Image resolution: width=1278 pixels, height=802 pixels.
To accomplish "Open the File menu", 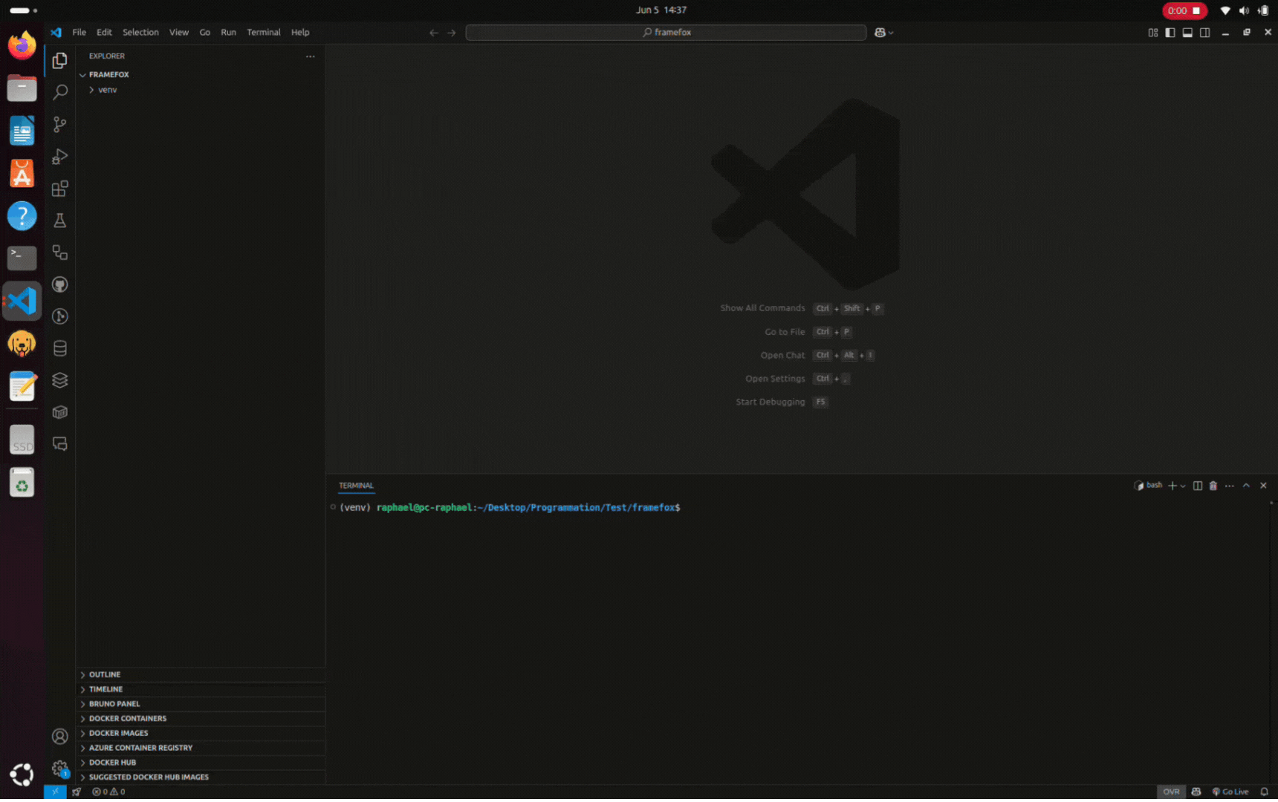I will [79, 33].
